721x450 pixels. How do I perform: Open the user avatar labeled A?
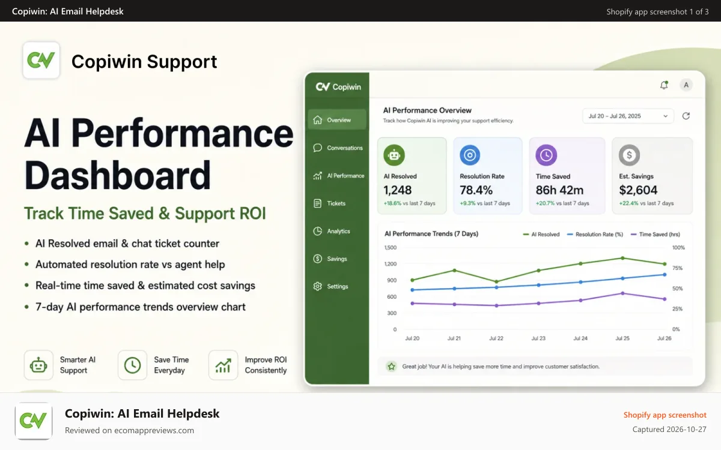pyautogui.click(x=686, y=85)
